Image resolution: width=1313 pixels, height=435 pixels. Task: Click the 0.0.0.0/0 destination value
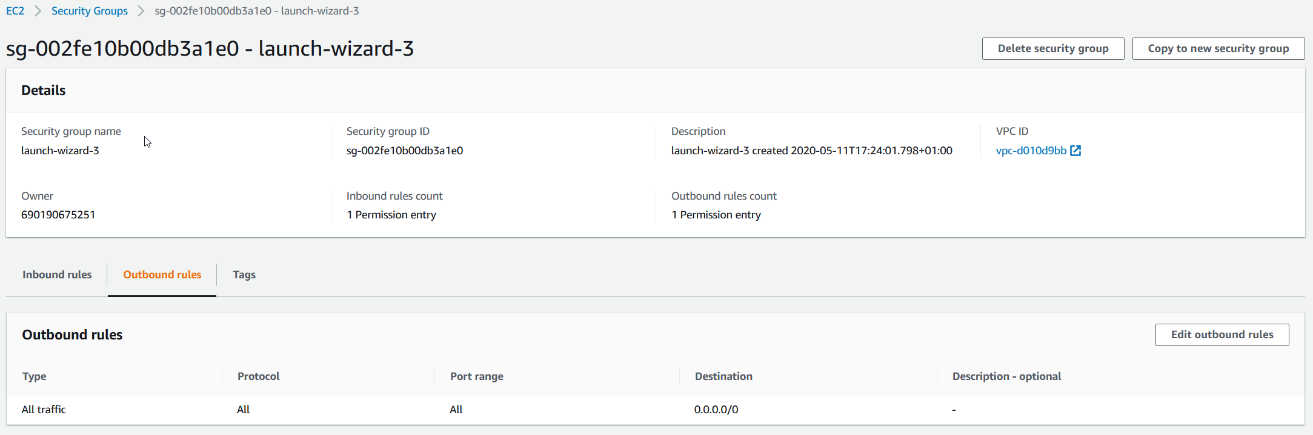click(716, 410)
